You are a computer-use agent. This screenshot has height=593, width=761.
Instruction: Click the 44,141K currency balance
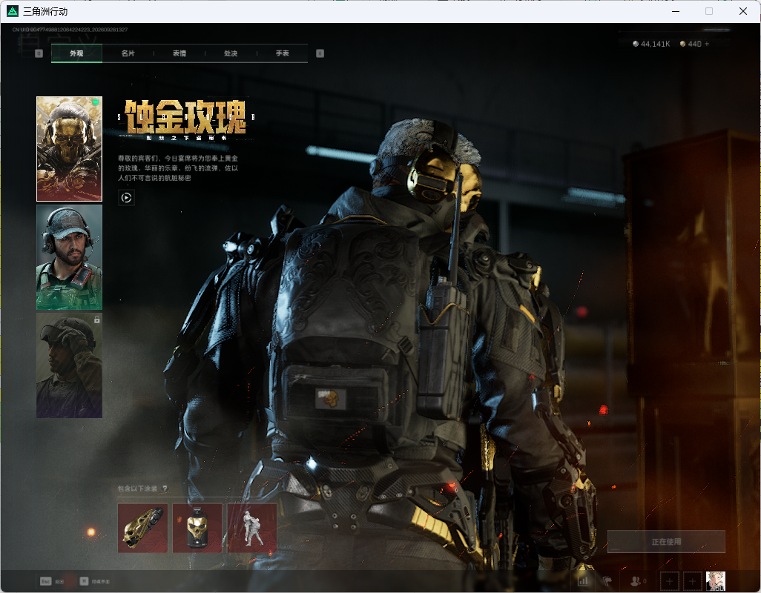(x=651, y=44)
